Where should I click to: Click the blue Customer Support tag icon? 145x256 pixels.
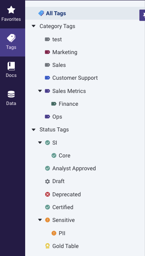[x=48, y=78]
